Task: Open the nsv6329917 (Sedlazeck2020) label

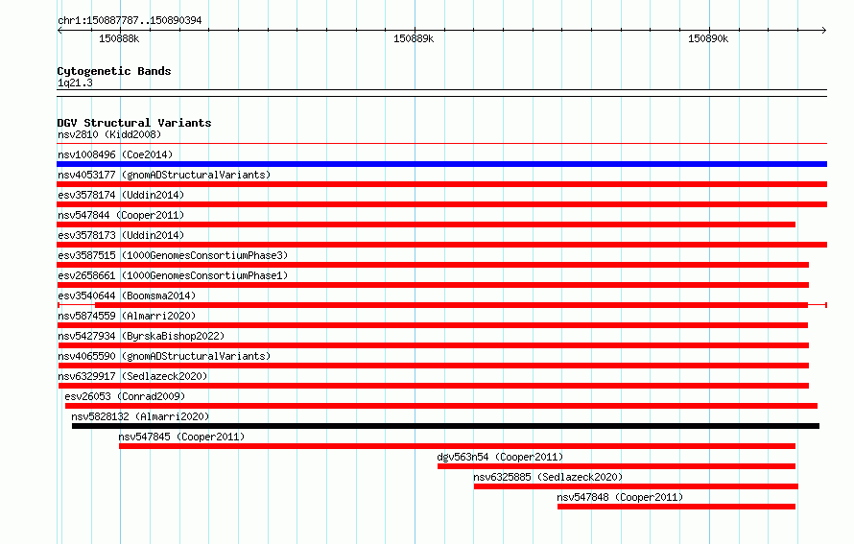Action: click(132, 376)
